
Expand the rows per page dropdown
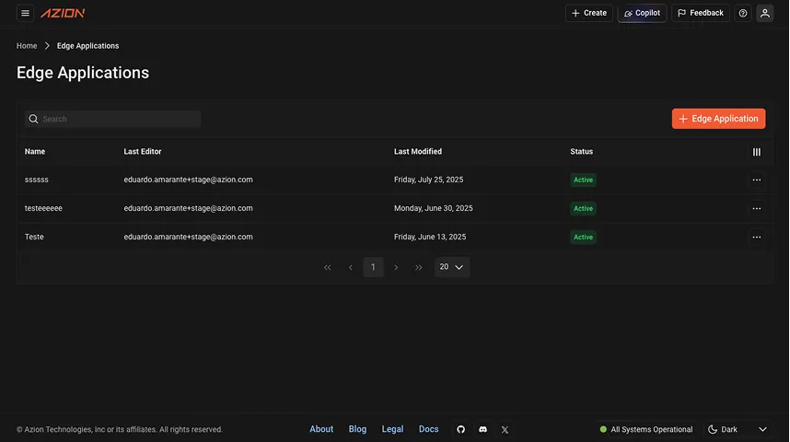[x=451, y=267]
